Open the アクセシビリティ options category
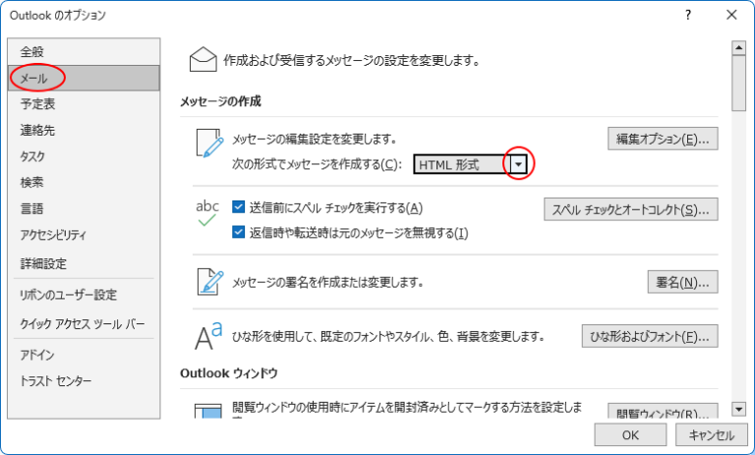 pos(84,235)
